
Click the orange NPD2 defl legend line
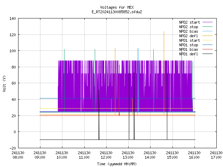[208, 35]
